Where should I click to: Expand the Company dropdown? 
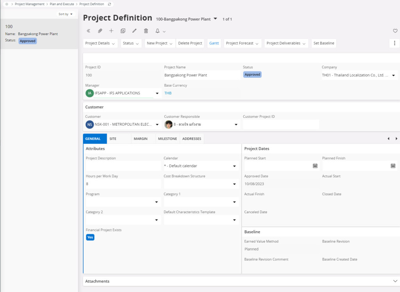coord(393,75)
